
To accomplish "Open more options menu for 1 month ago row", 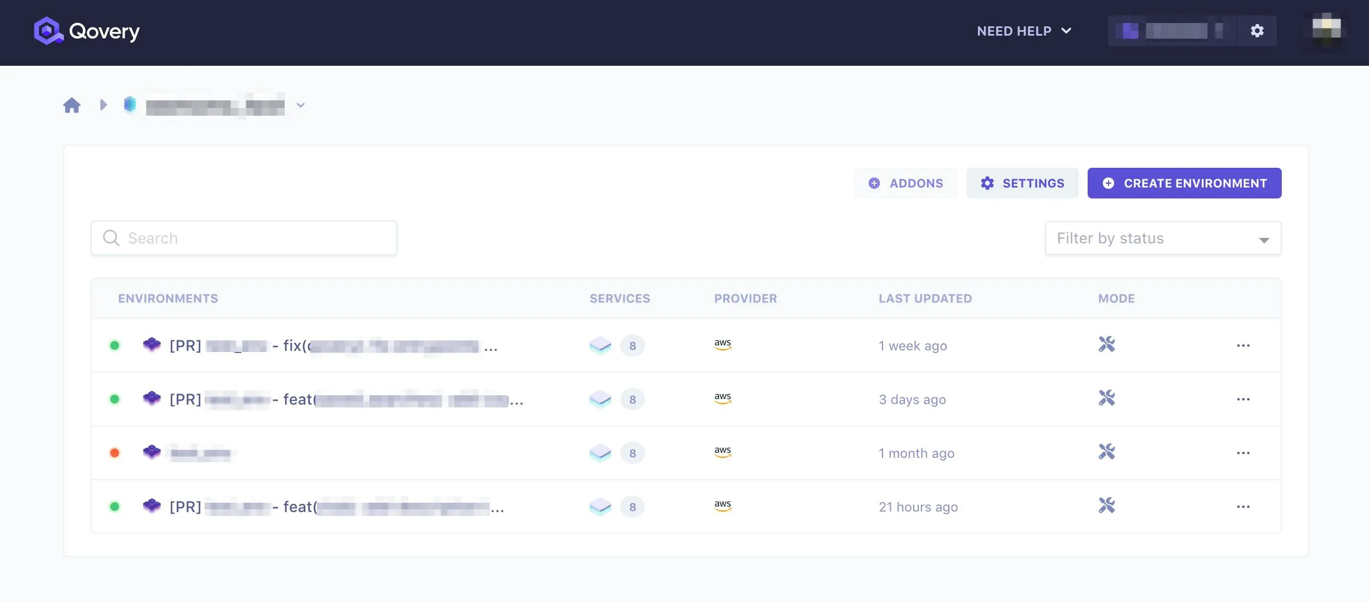I will click(x=1243, y=453).
